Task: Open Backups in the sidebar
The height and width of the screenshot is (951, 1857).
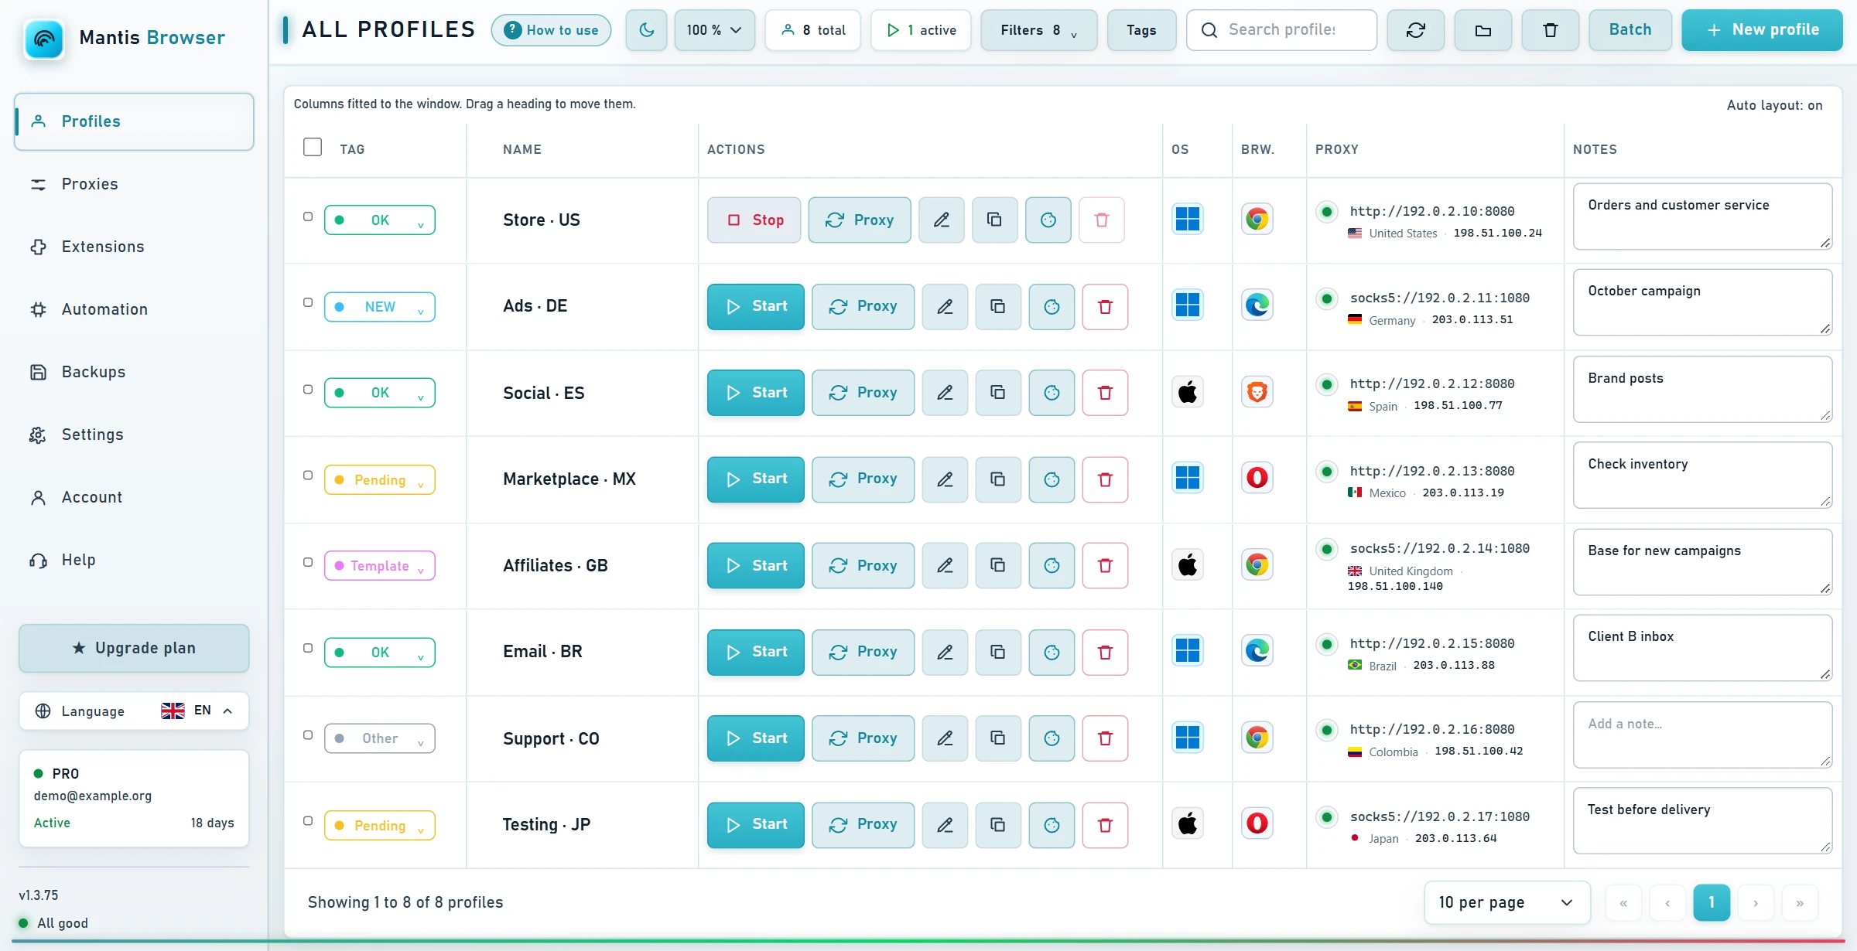Action: pos(134,372)
